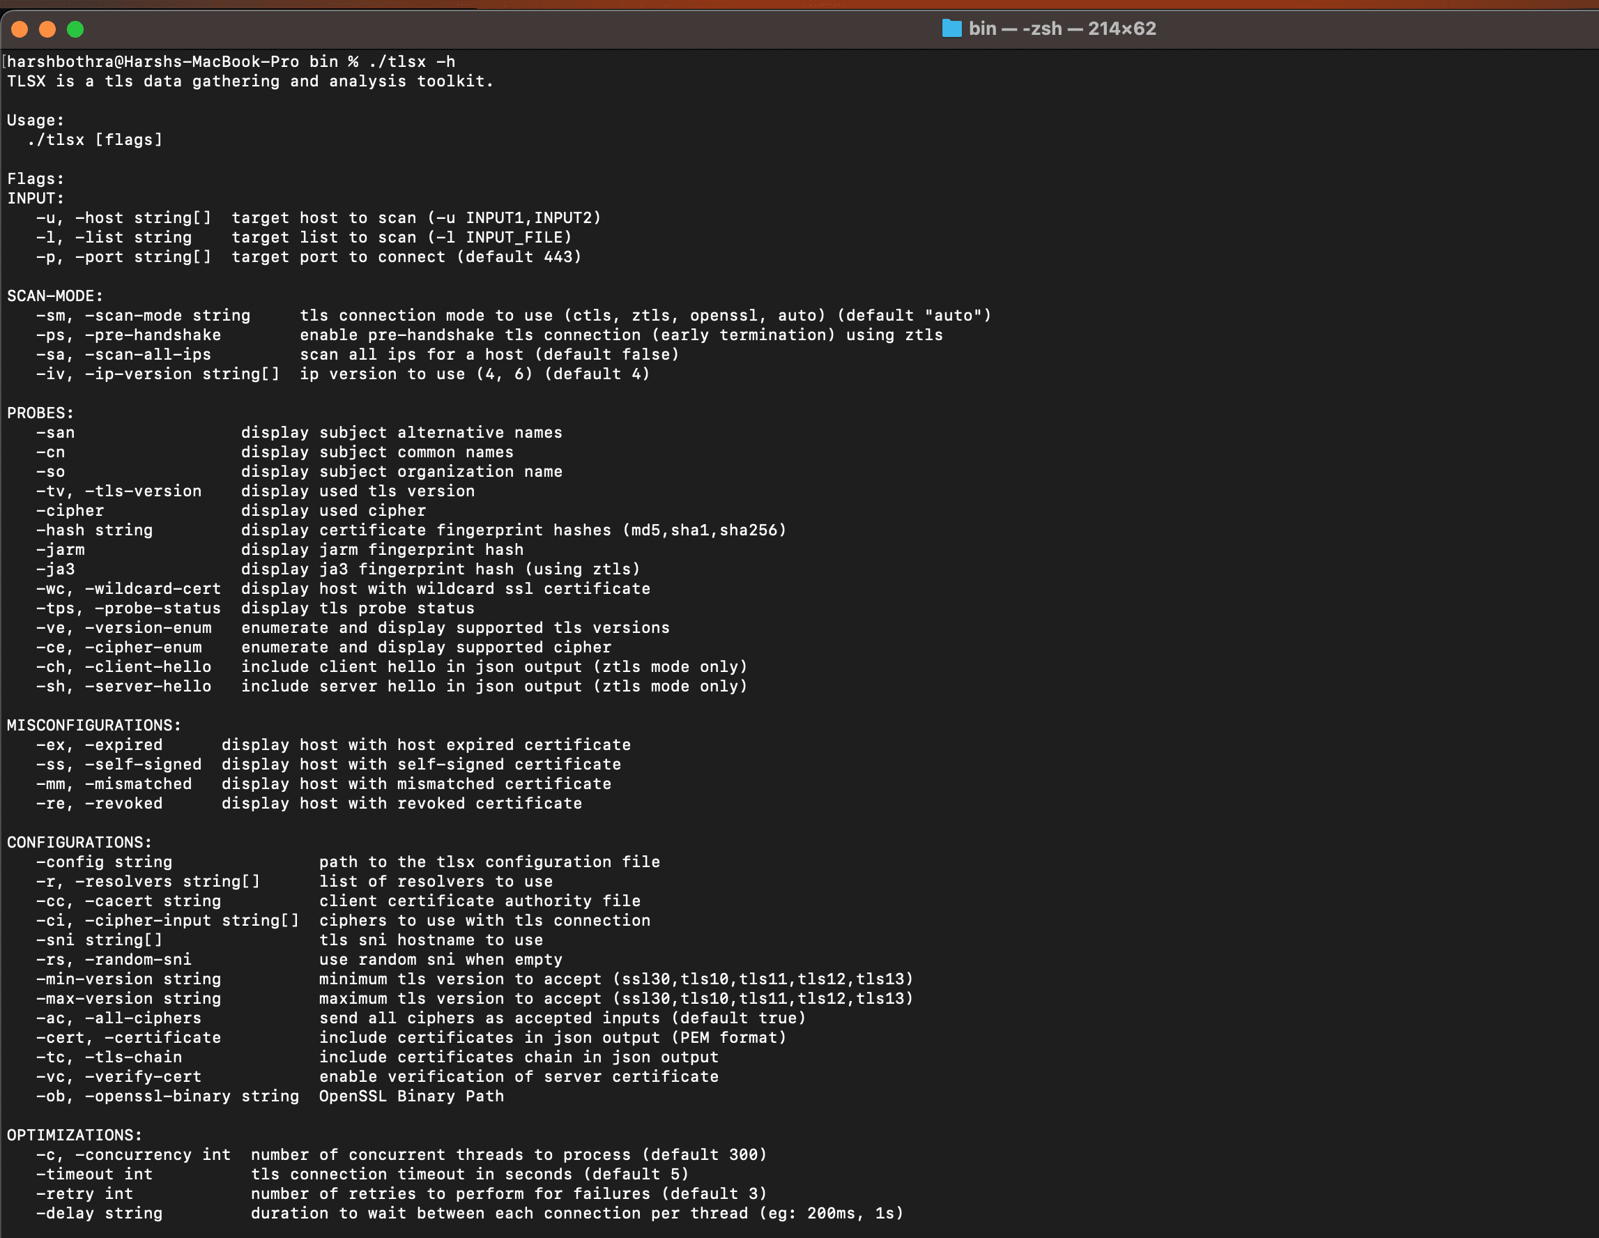Screen dimensions: 1599x1238
Task: Click the 'CONFIGURATIONS:' section heading
Action: pyautogui.click(x=79, y=843)
